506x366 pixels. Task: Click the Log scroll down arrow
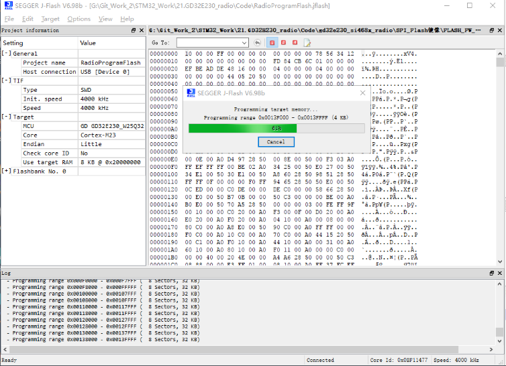pyautogui.click(x=500, y=341)
